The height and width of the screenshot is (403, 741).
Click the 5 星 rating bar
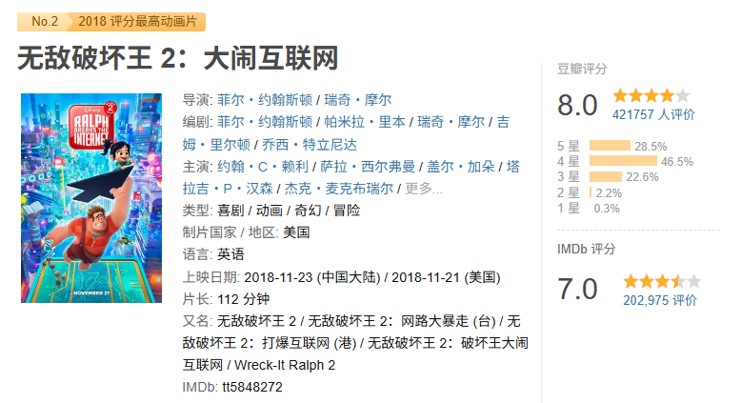pos(610,146)
